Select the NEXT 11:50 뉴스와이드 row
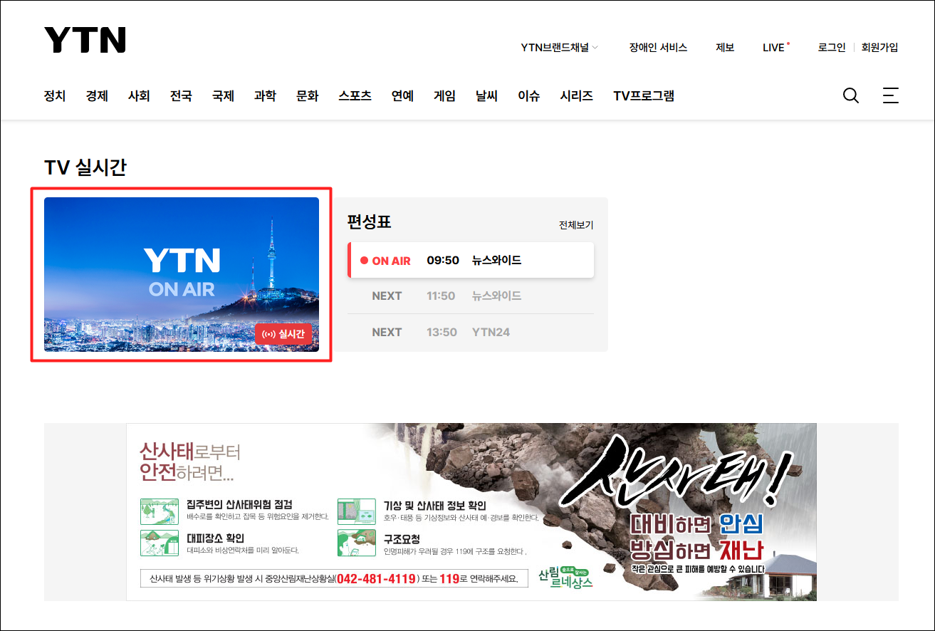This screenshot has height=631, width=935. click(471, 296)
